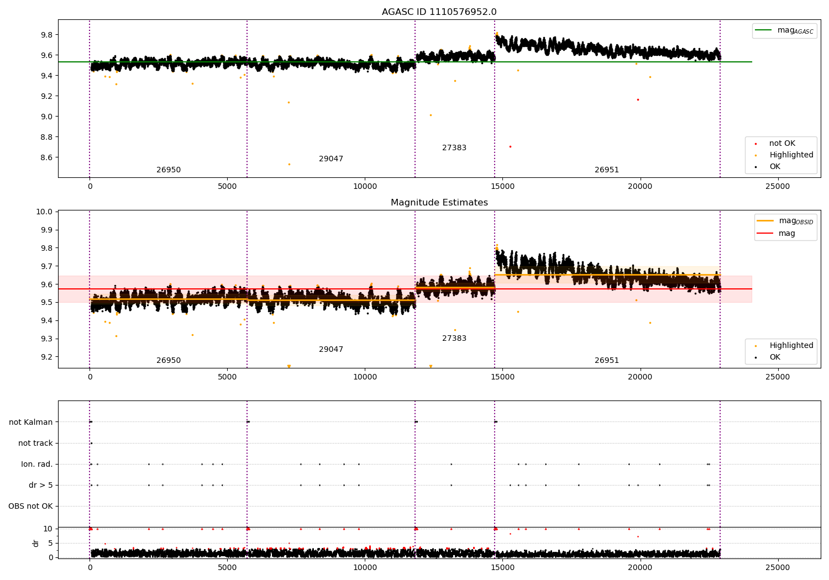Click 'OK' legend entry in the top plot
The height and width of the screenshot is (580, 829).
click(x=775, y=167)
